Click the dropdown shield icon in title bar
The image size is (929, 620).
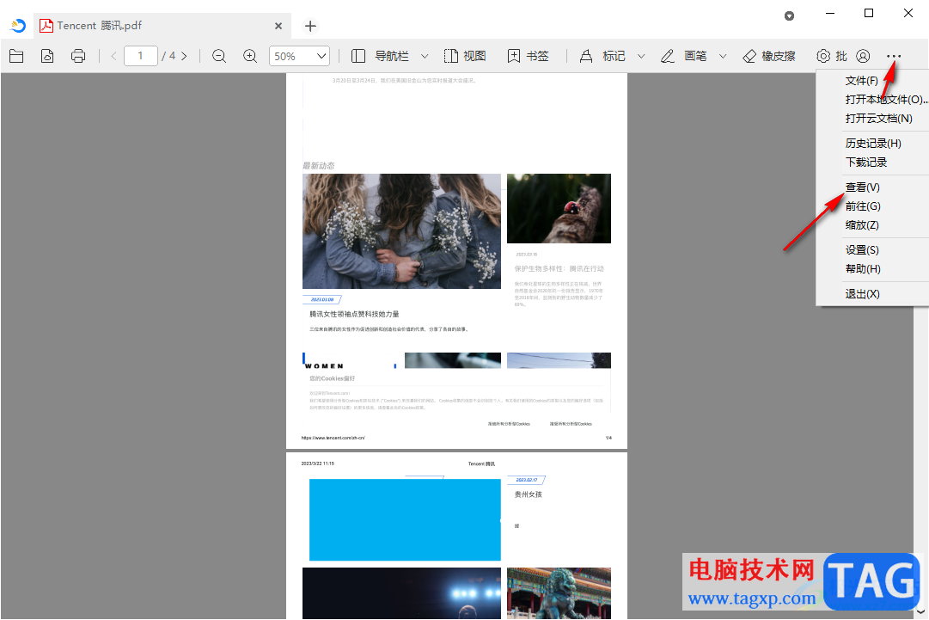(x=789, y=16)
